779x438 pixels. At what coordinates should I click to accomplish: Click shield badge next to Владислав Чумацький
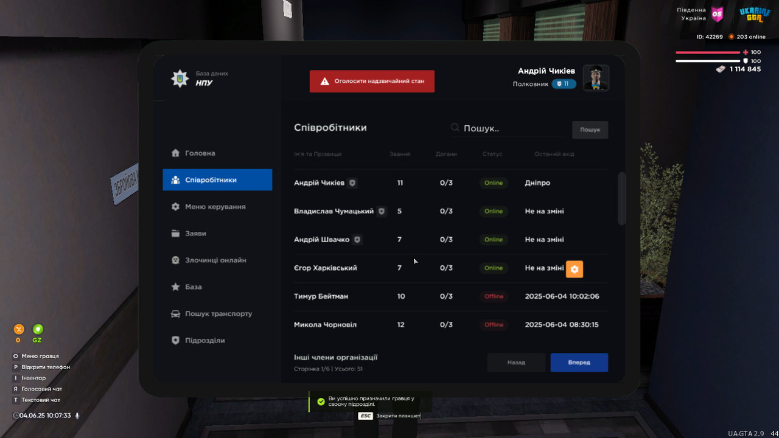coord(382,211)
